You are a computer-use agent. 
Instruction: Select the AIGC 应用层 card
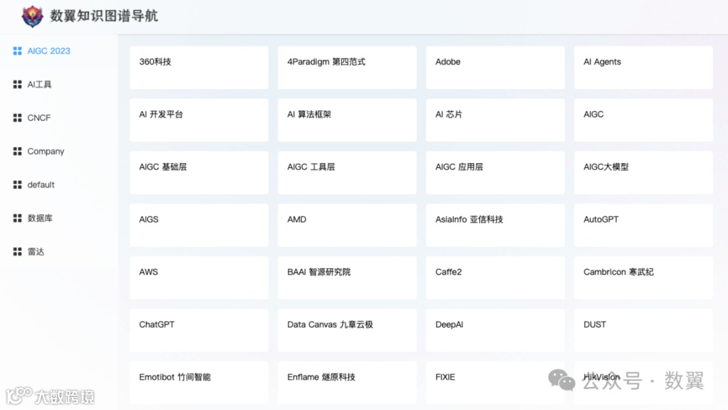click(x=495, y=172)
